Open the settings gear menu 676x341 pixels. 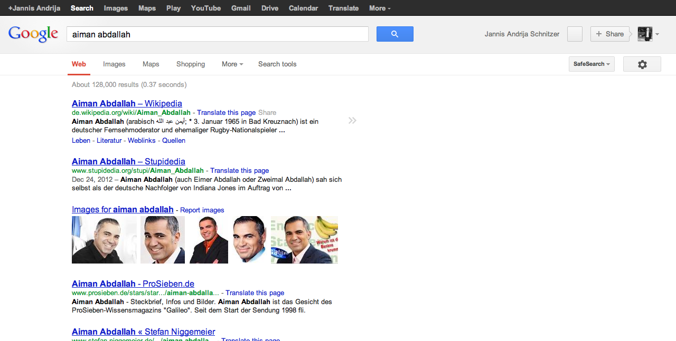coord(642,64)
